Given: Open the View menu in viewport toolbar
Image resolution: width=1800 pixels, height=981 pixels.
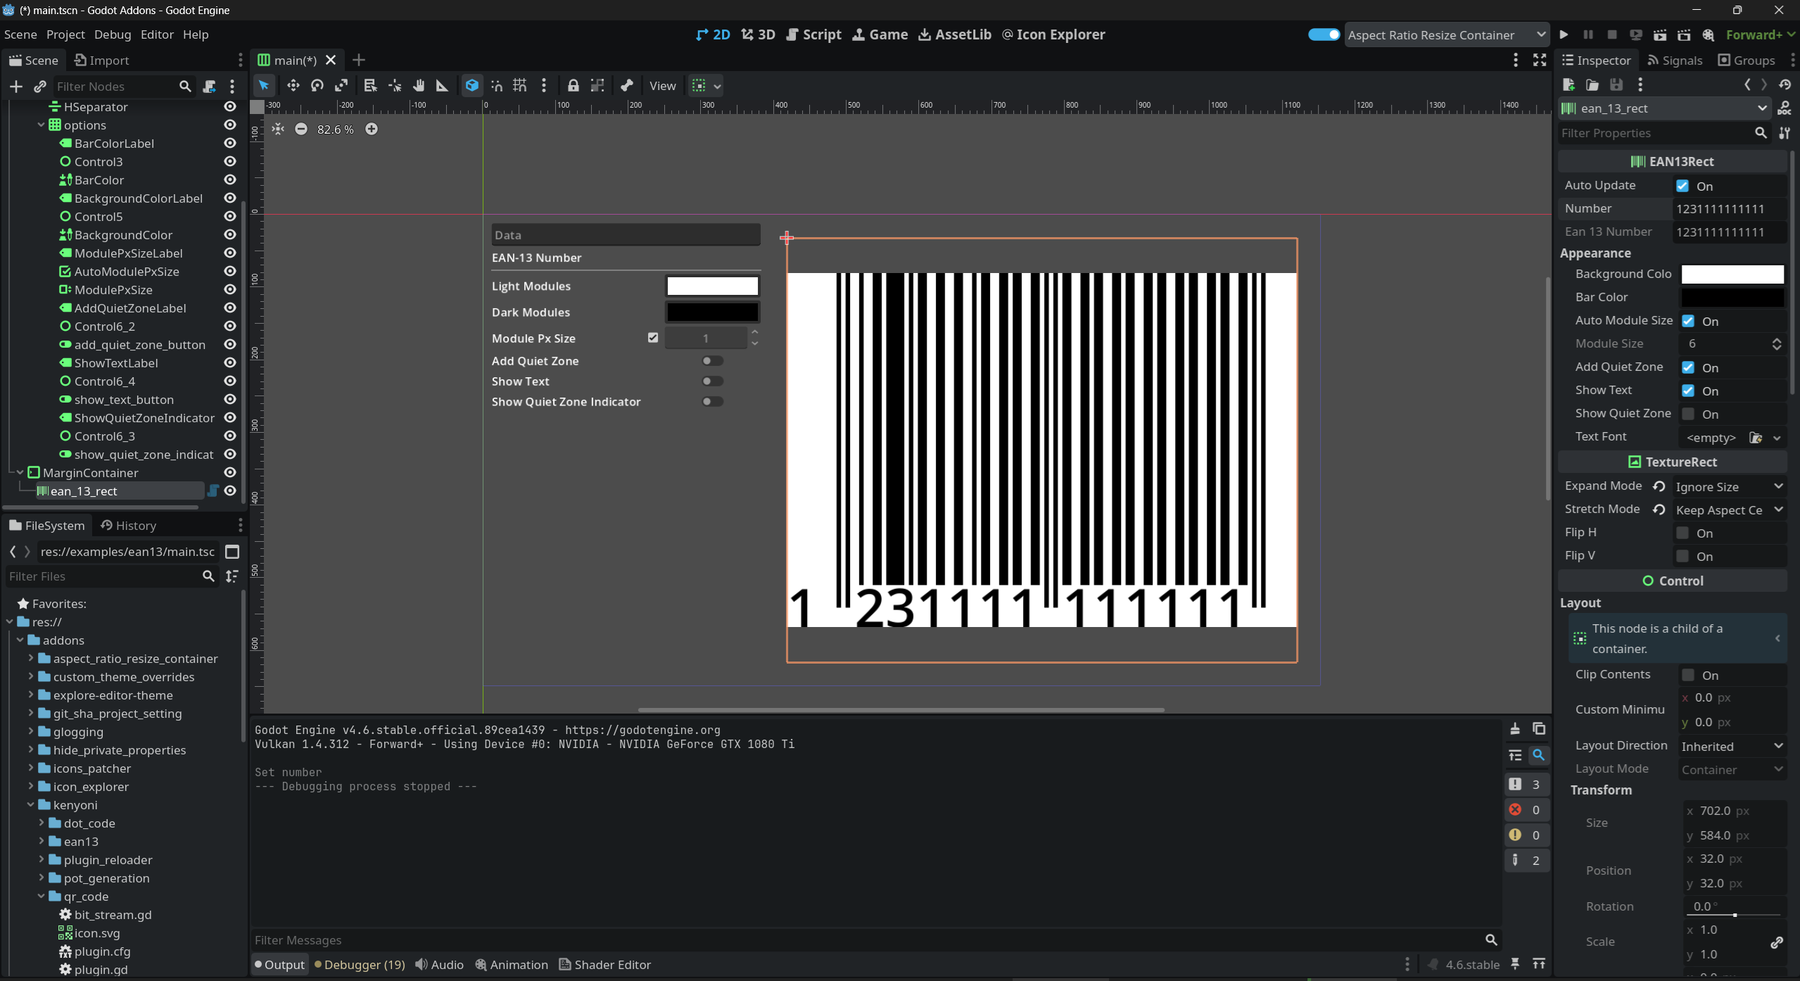Looking at the screenshot, I should [x=662, y=86].
